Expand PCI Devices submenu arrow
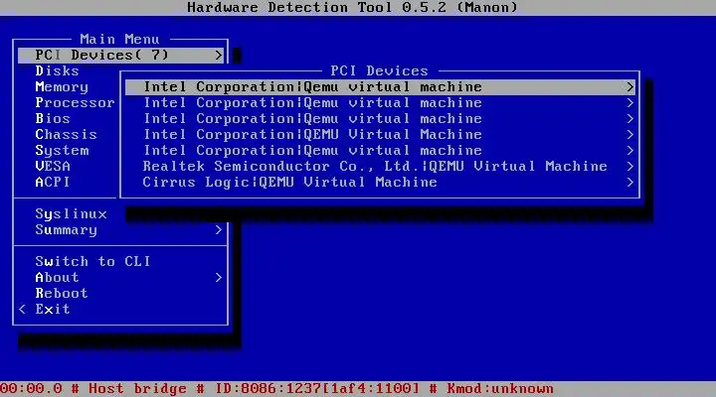 (218, 56)
